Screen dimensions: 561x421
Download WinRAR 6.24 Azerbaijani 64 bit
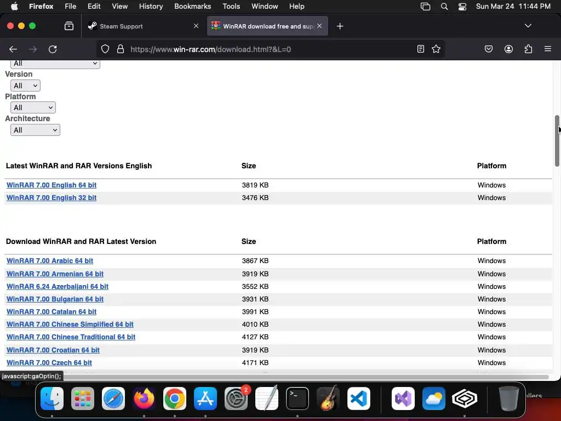(58, 286)
